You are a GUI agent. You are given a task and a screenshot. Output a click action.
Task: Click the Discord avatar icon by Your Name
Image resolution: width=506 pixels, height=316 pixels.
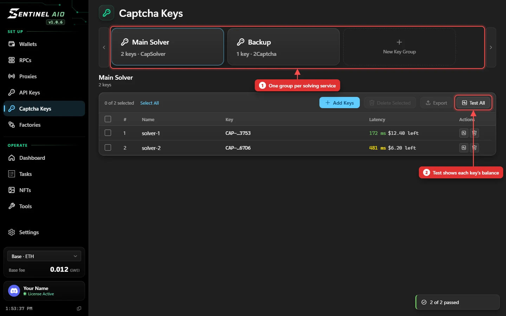[x=14, y=291]
